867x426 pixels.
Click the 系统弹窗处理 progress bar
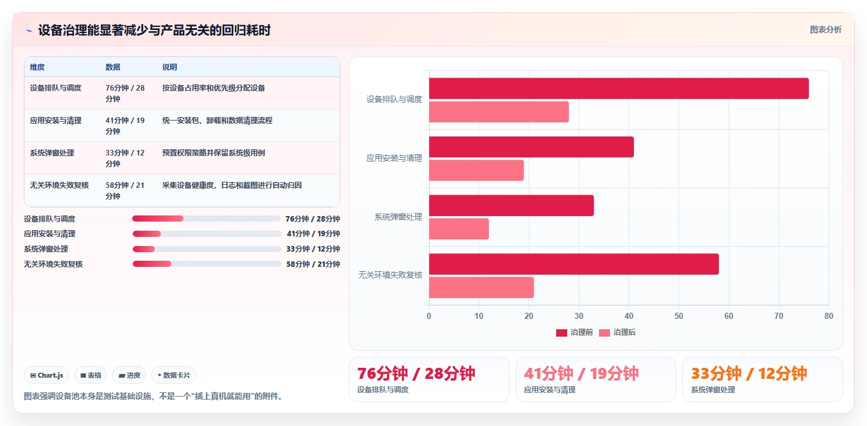207,249
